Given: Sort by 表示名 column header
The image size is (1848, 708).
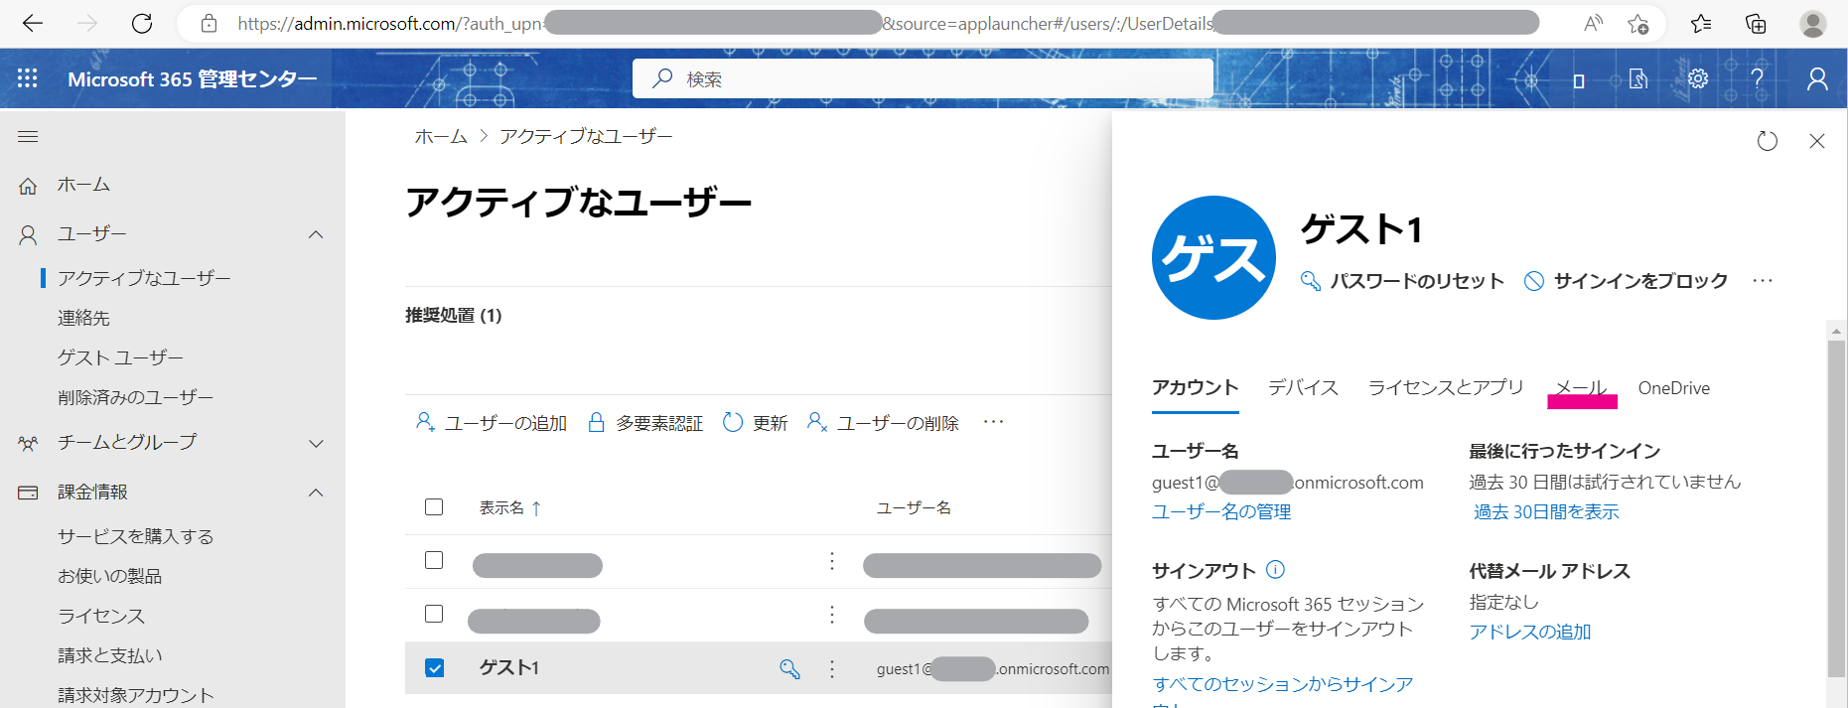Looking at the screenshot, I should (x=510, y=507).
